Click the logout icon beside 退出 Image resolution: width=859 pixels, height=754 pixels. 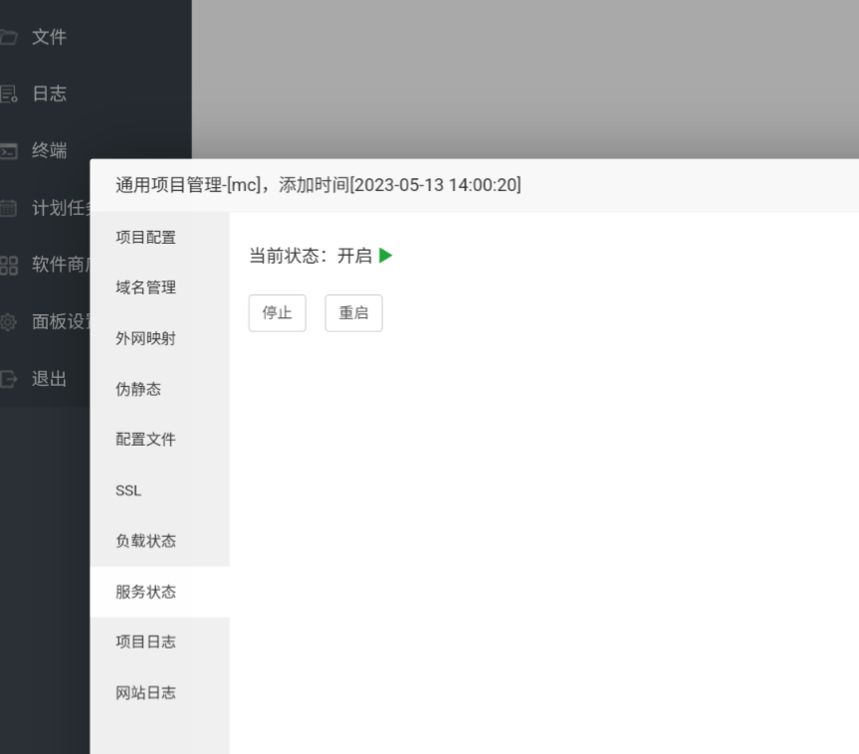click(x=7, y=379)
